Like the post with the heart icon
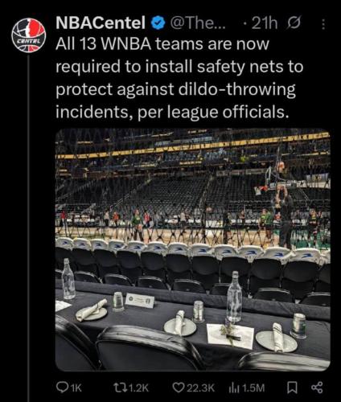 [179, 388]
